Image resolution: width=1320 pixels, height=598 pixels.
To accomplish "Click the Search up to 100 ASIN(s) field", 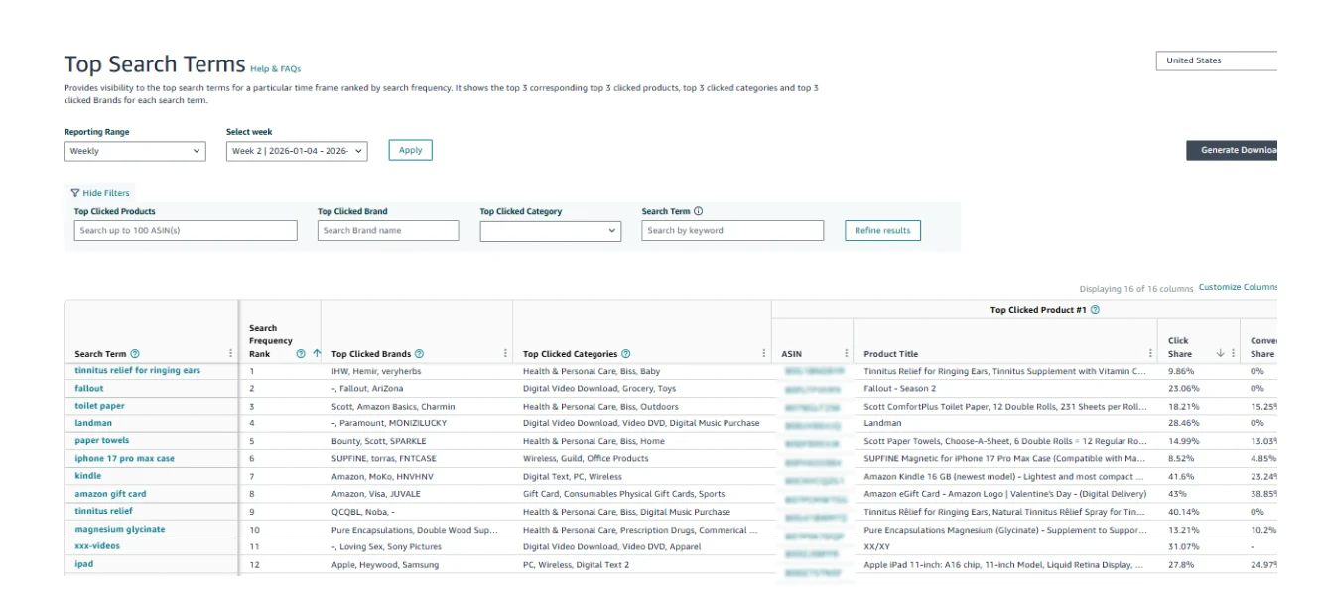I will coord(184,230).
